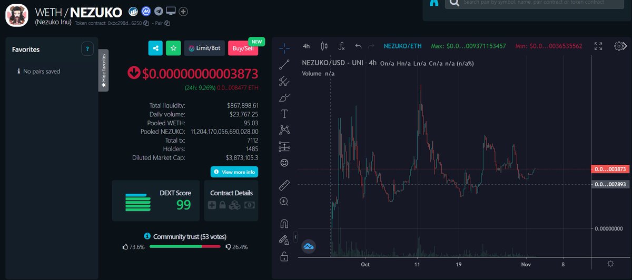The image size is (632, 280).
Task: Open the candlestick chart style selector
Action: [x=324, y=46]
